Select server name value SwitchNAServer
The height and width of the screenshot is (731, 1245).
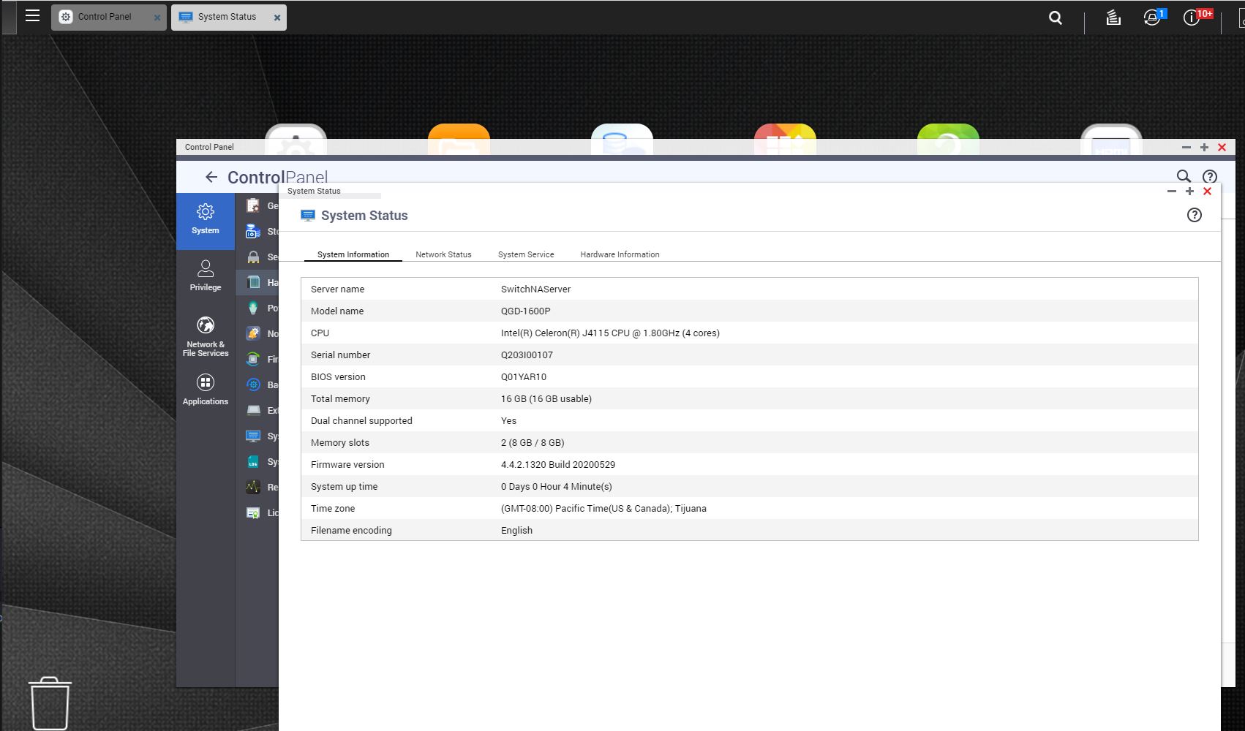[535, 289]
